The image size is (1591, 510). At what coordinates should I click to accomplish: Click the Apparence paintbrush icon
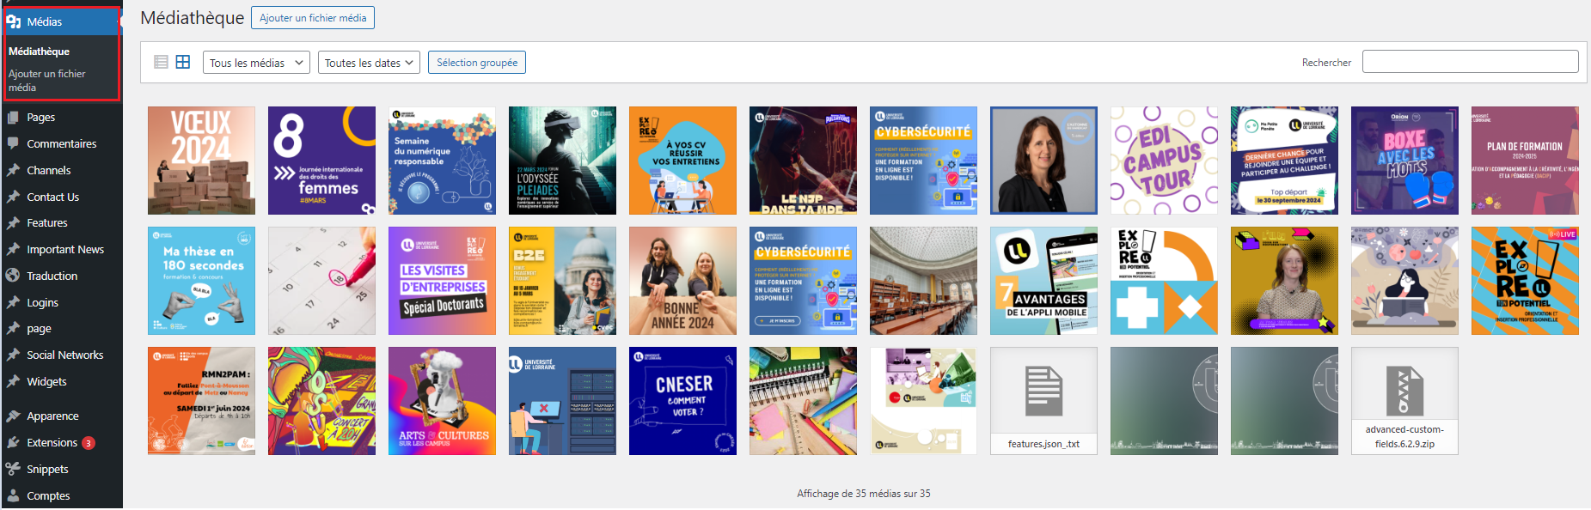[13, 416]
